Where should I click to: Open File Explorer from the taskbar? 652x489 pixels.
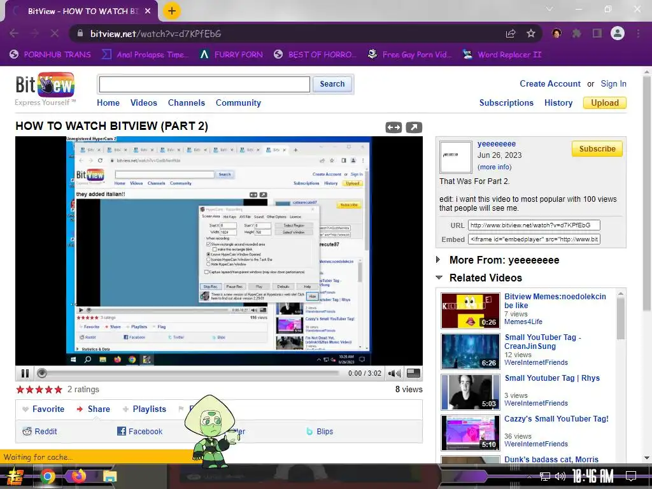[x=110, y=476]
